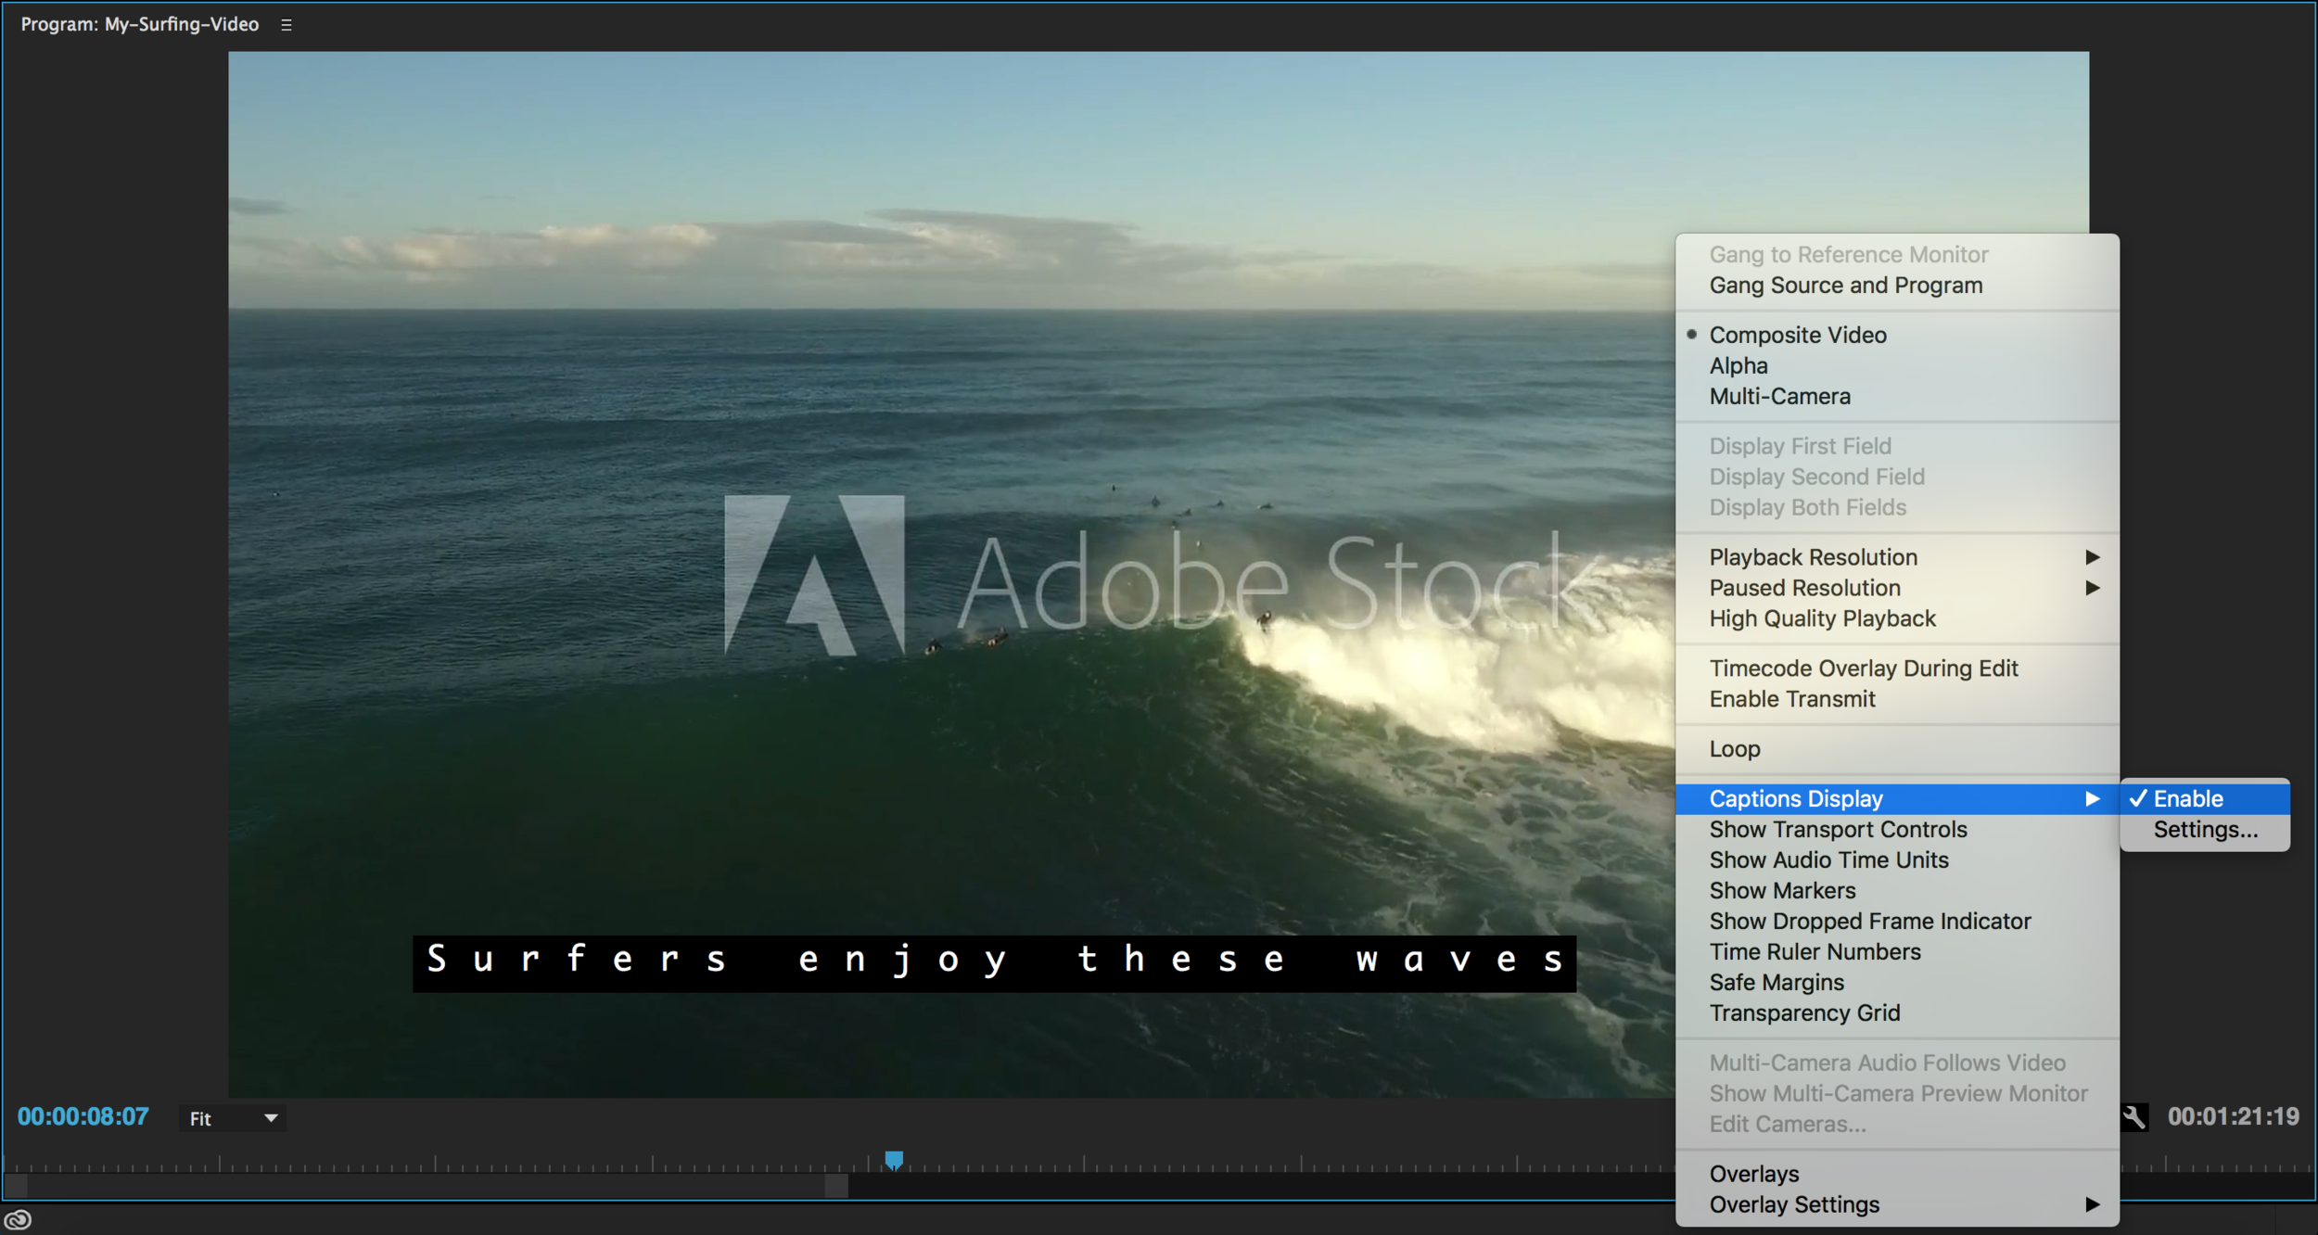Toggle Show Dropped Frame Indicator
The width and height of the screenshot is (2318, 1235).
tap(1897, 922)
